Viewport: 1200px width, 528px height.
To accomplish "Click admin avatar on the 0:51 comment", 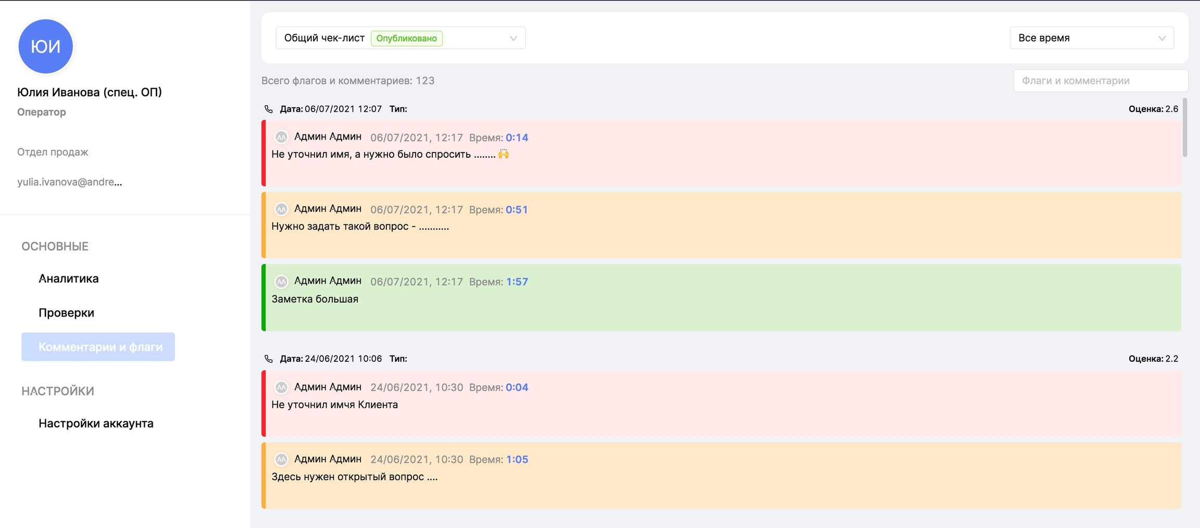I will (x=281, y=209).
